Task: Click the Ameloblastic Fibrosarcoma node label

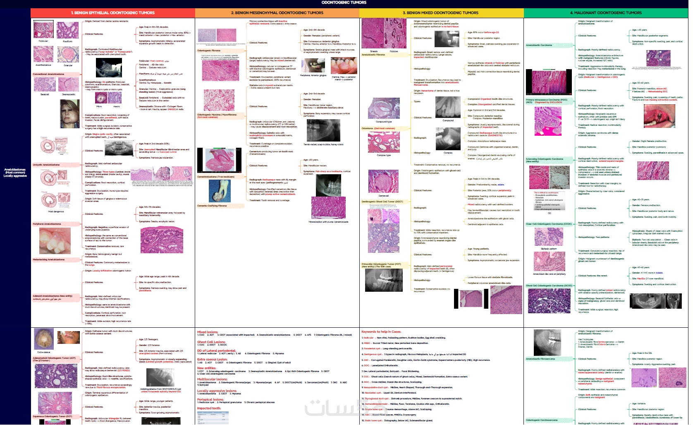Action: (549, 359)
